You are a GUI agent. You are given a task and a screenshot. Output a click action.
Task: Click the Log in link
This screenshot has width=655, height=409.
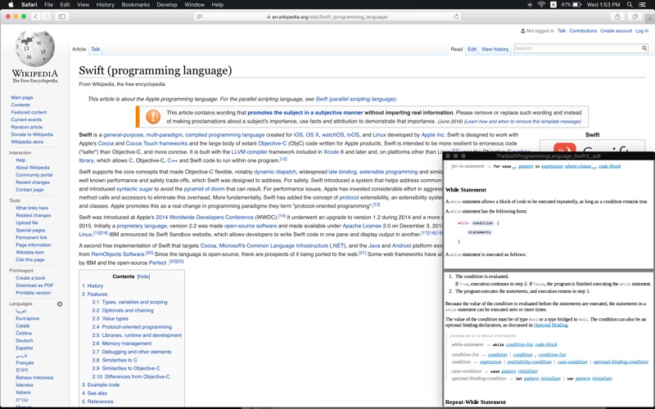click(x=642, y=31)
